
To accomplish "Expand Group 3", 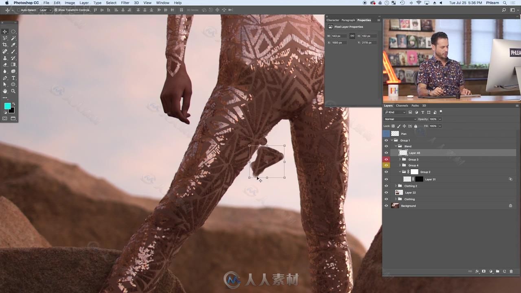I will [400, 160].
